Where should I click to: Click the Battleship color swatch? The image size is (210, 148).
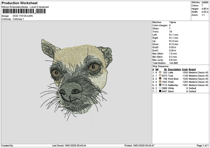point(160,85)
